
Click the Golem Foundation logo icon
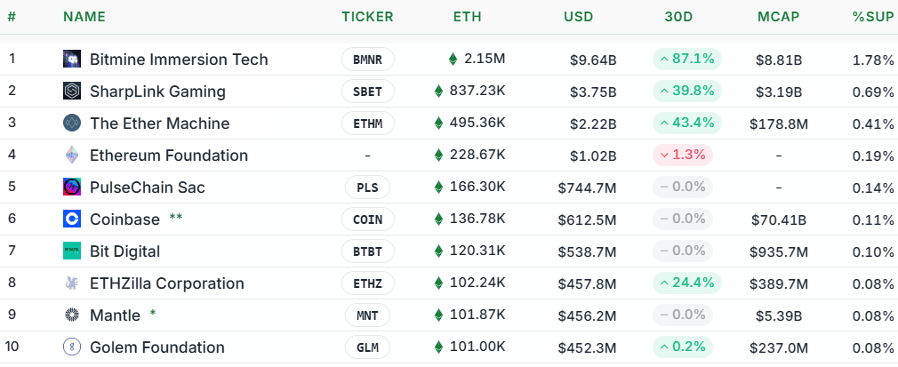(x=72, y=347)
